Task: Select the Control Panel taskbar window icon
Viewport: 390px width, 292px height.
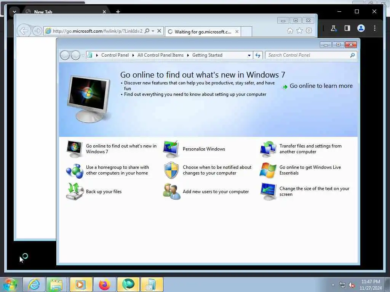Action: 152,284
